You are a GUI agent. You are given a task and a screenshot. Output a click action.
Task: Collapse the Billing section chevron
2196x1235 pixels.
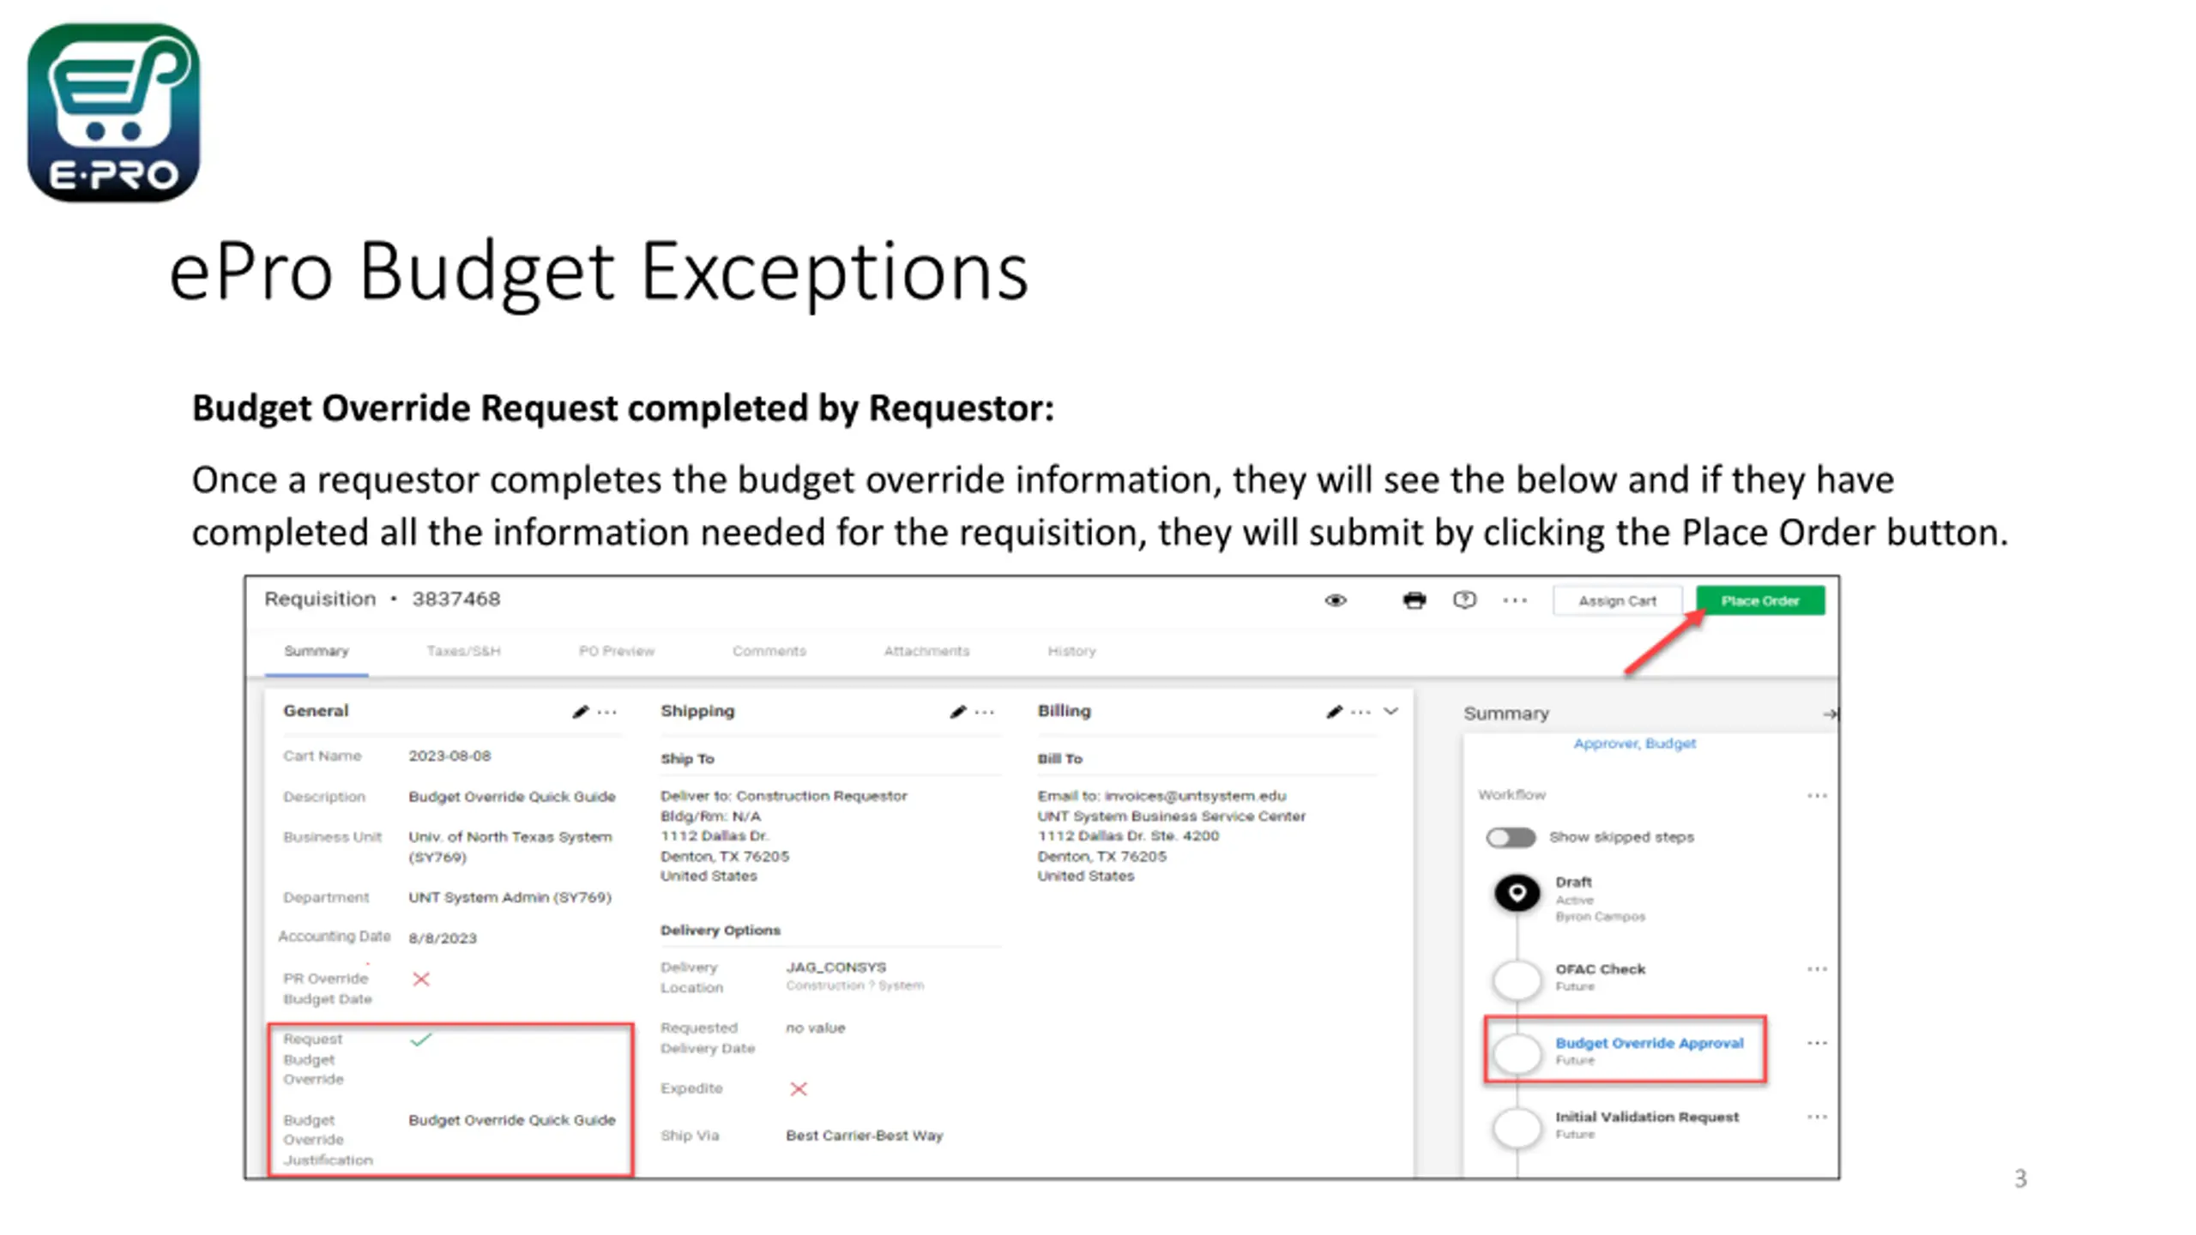tap(1391, 711)
